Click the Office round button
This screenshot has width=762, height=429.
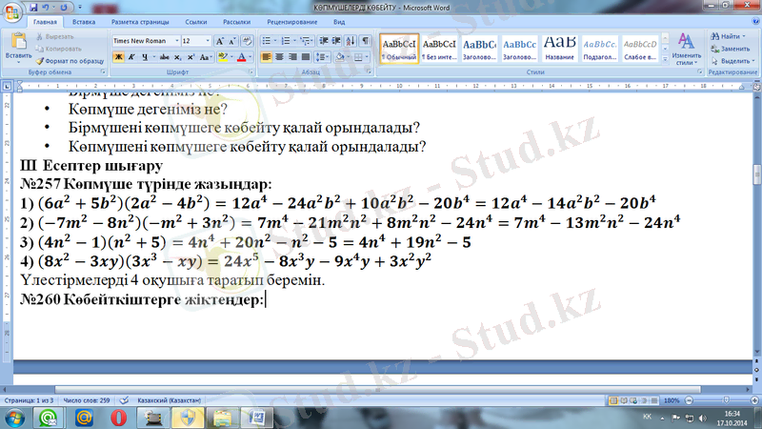tap(12, 12)
